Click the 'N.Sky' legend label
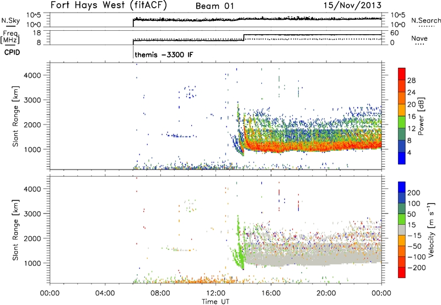This screenshot has height=305, width=441. [x=10, y=20]
